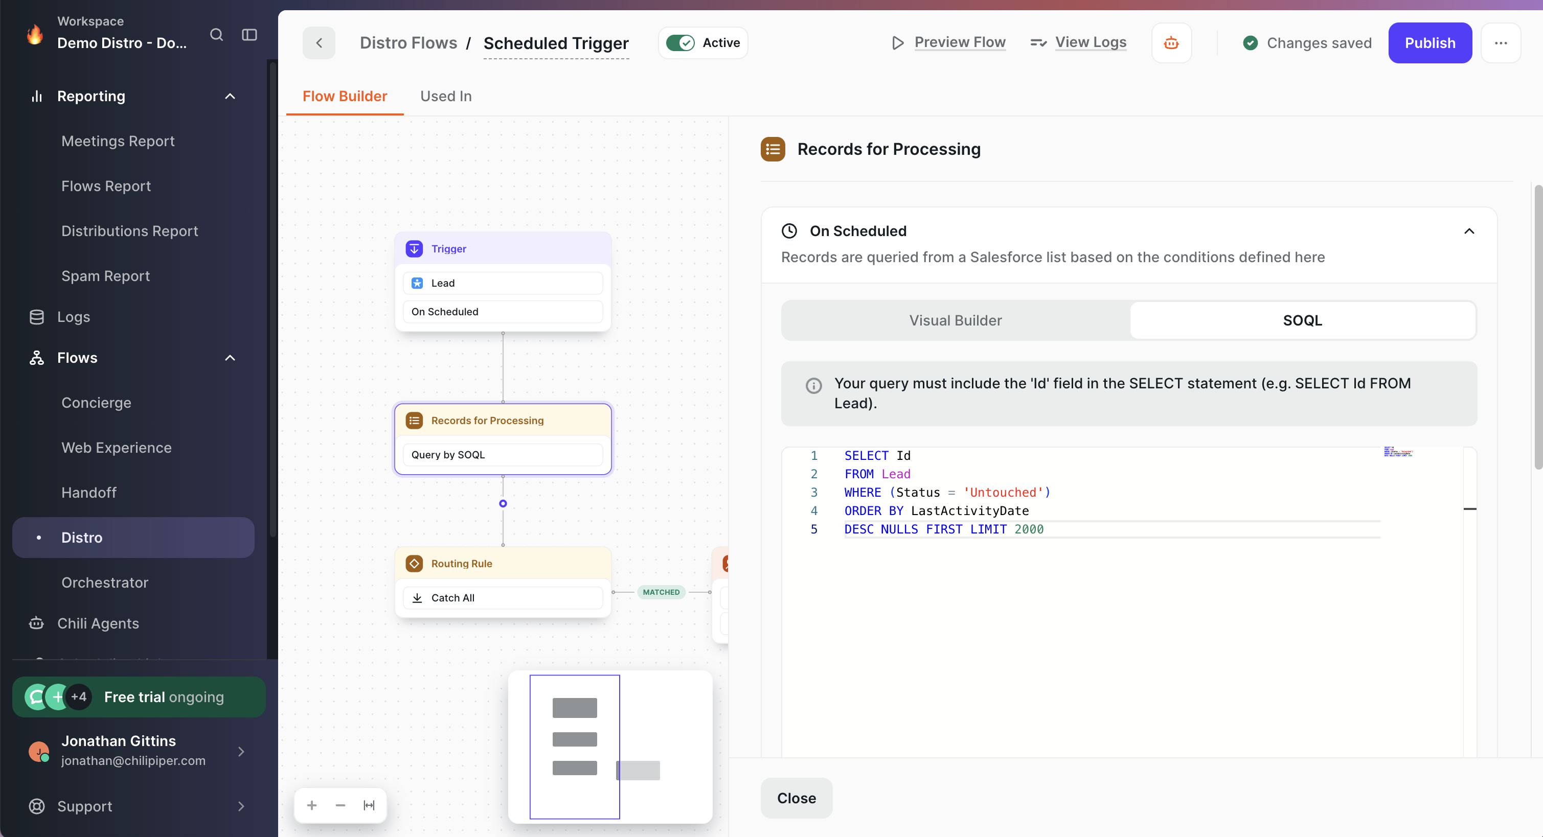Open Spam Report in sidebar
The image size is (1543, 837).
click(x=105, y=275)
